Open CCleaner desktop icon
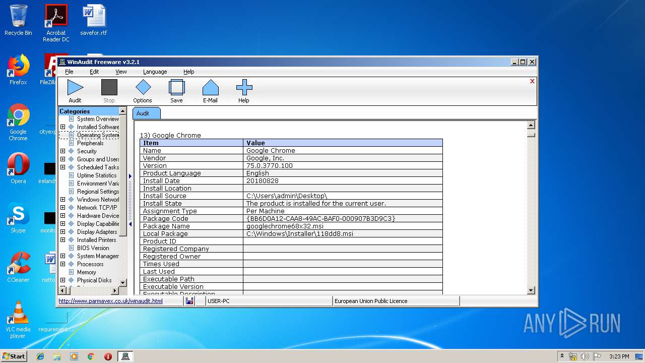The image size is (645, 363). [18, 267]
